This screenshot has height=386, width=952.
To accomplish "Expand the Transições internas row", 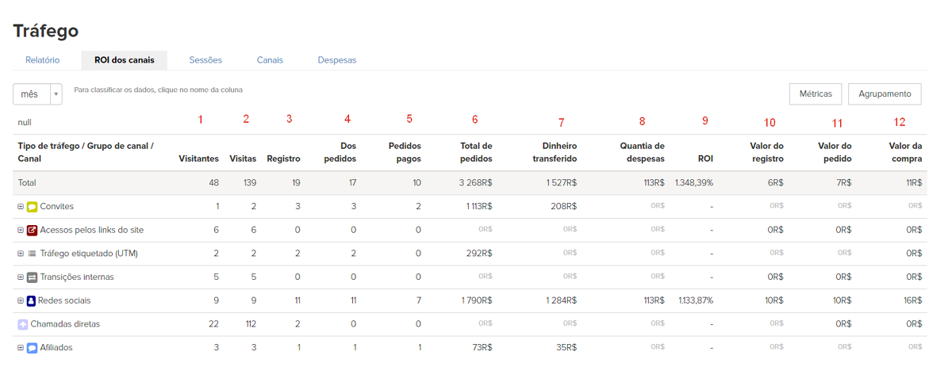I will 21,277.
